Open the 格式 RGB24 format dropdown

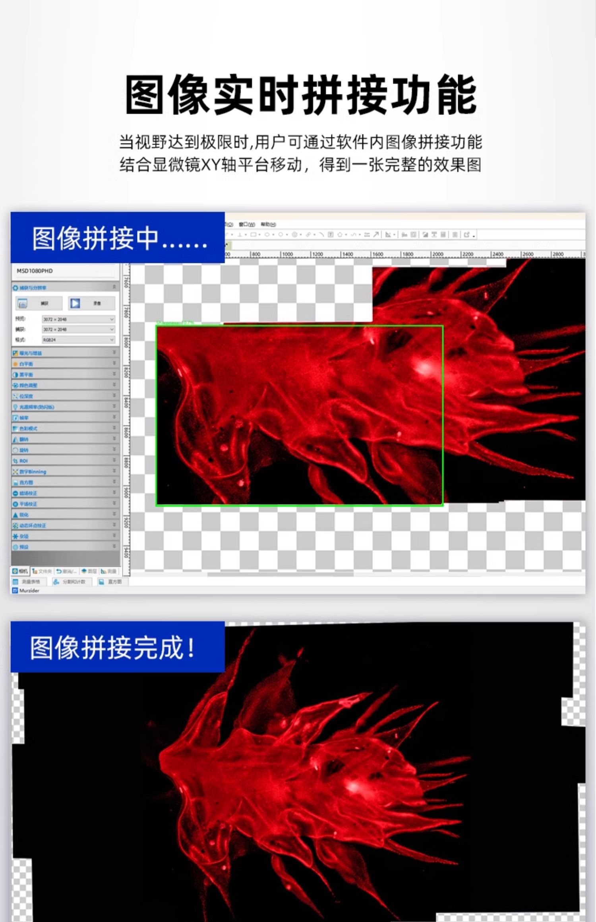click(x=78, y=340)
